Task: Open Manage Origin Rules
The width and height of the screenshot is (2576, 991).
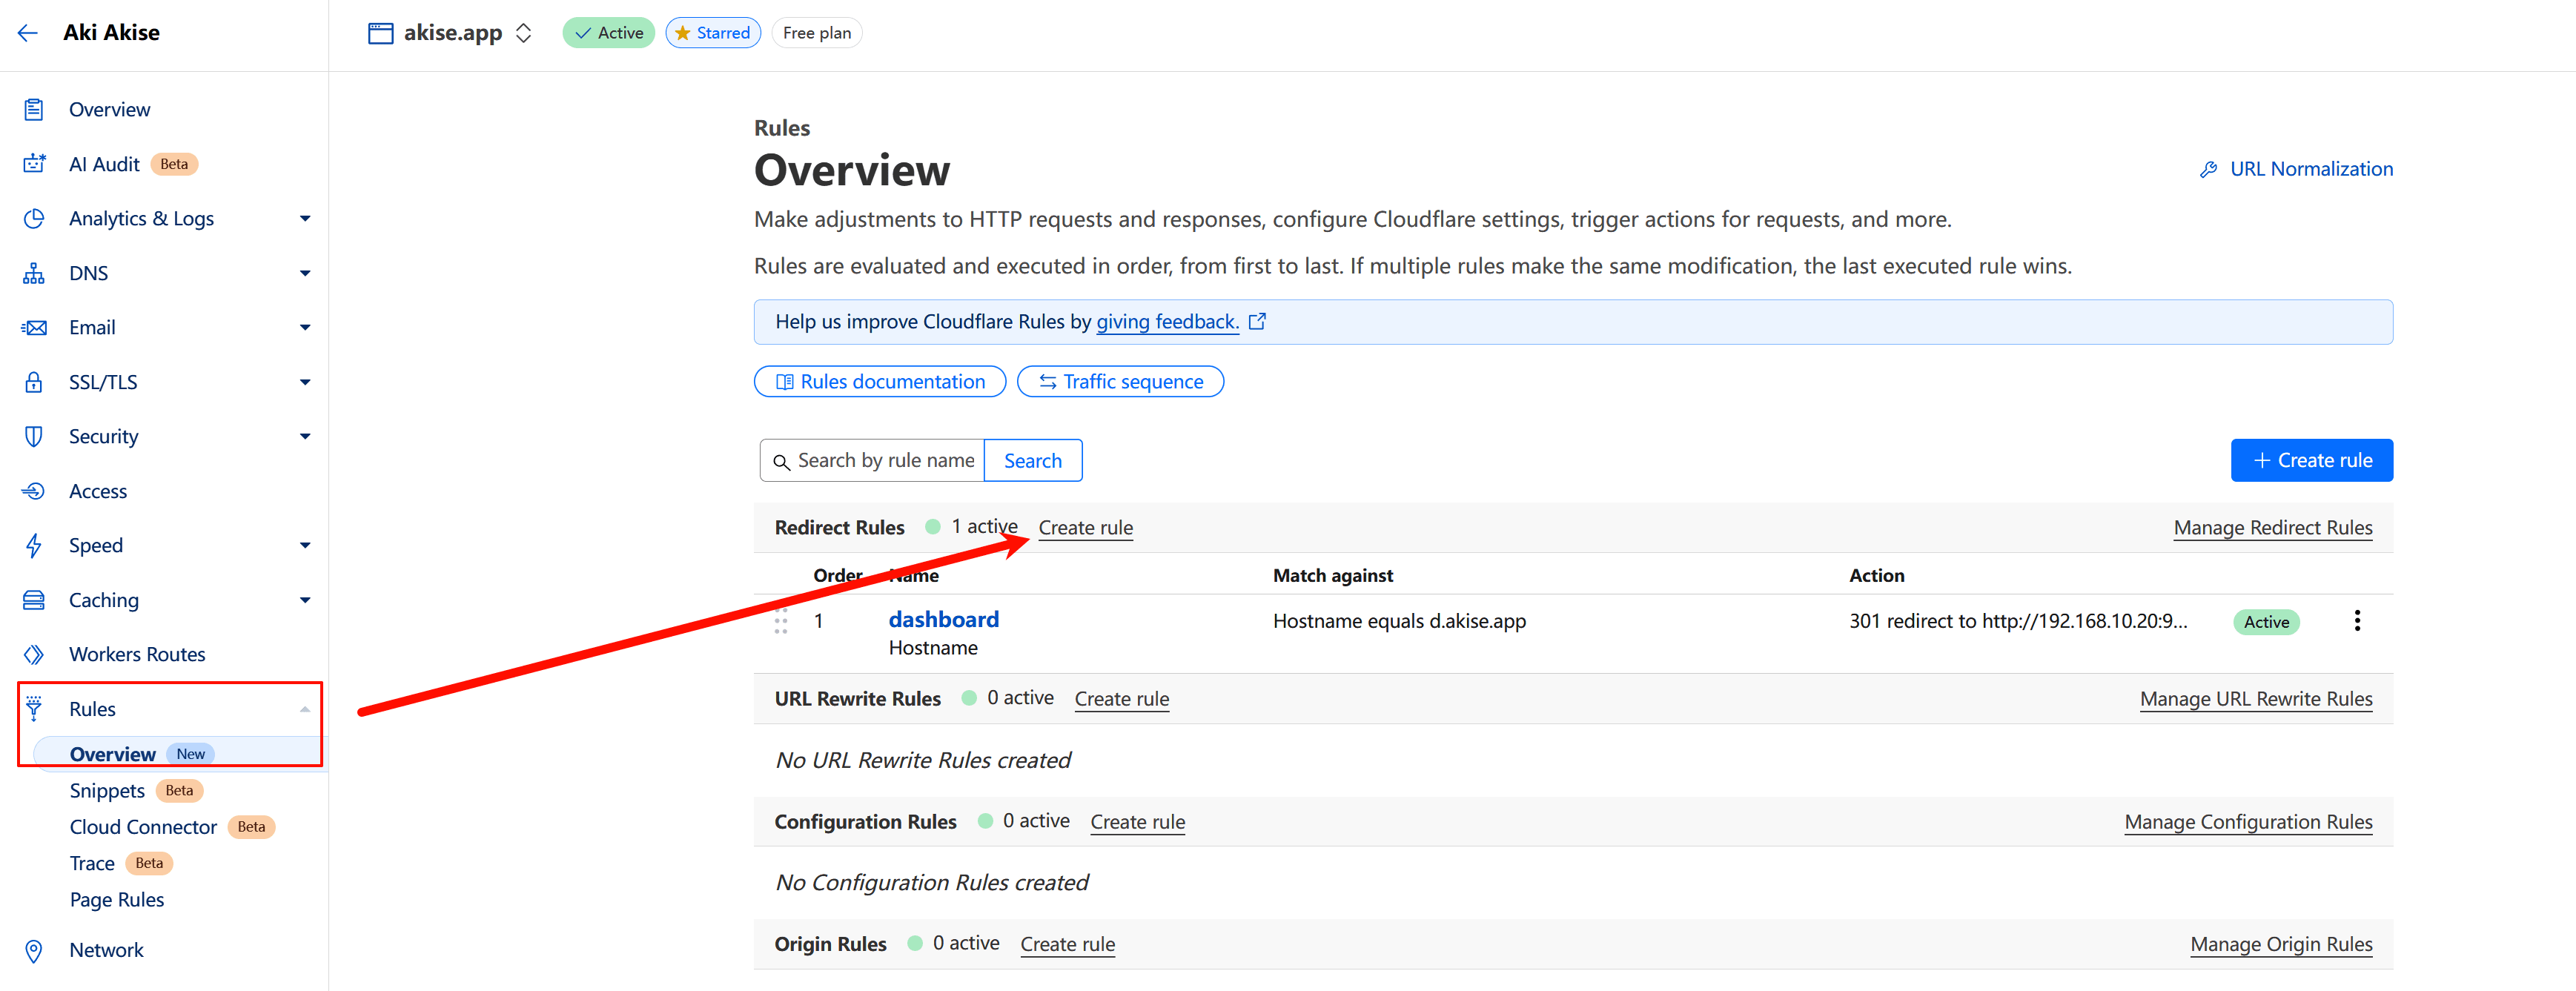Action: (2281, 944)
